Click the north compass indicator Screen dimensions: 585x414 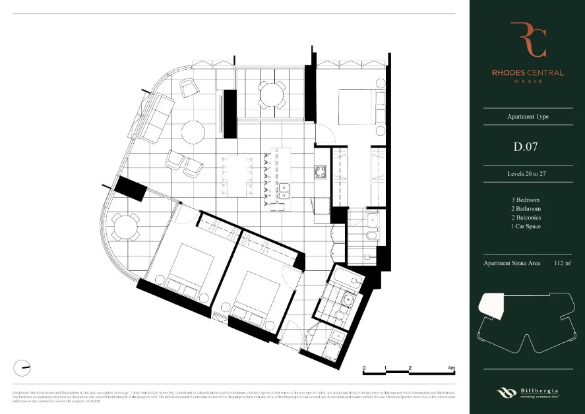[x=22, y=369]
